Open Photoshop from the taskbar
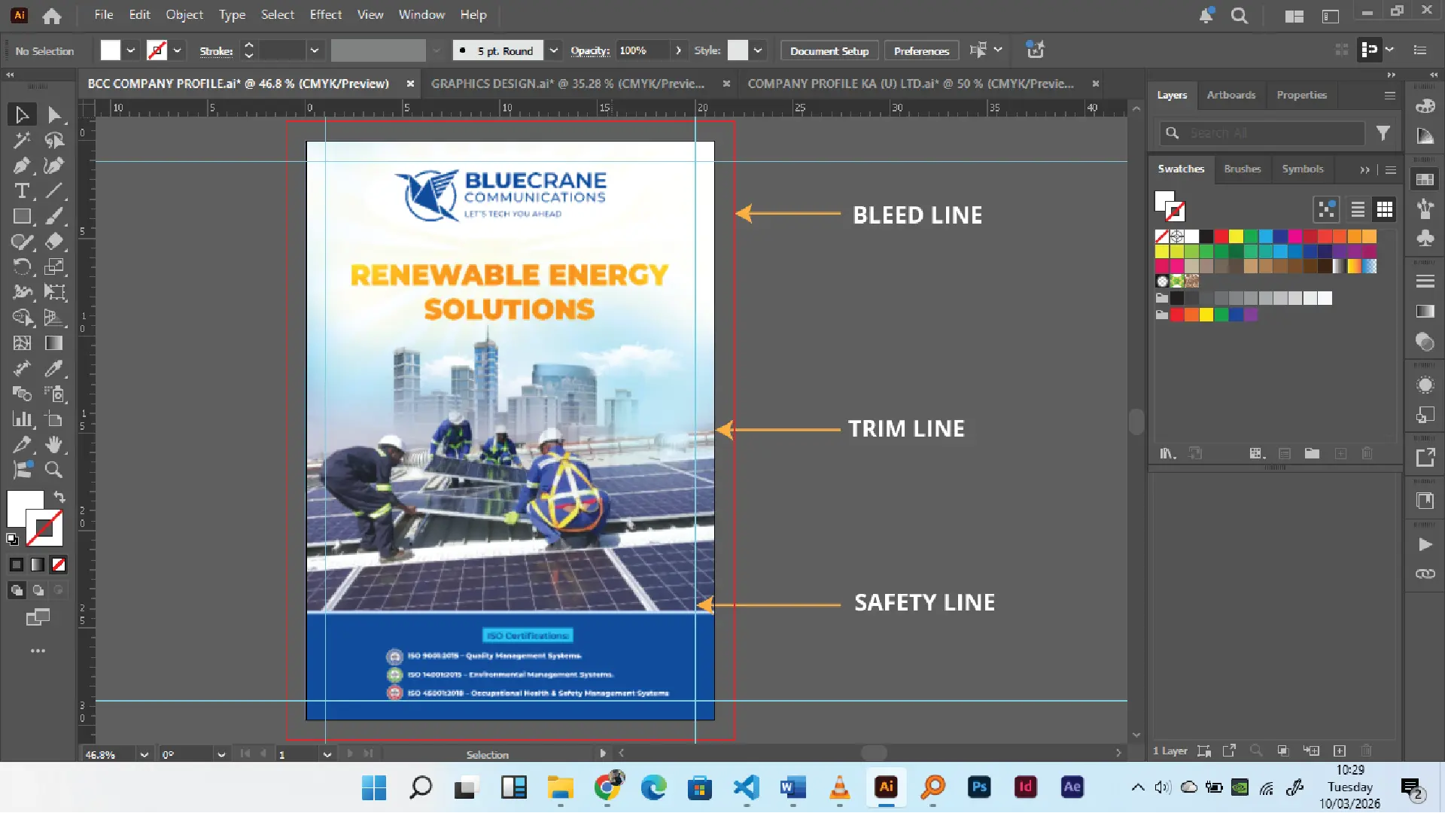Image resolution: width=1445 pixels, height=813 pixels. [979, 787]
